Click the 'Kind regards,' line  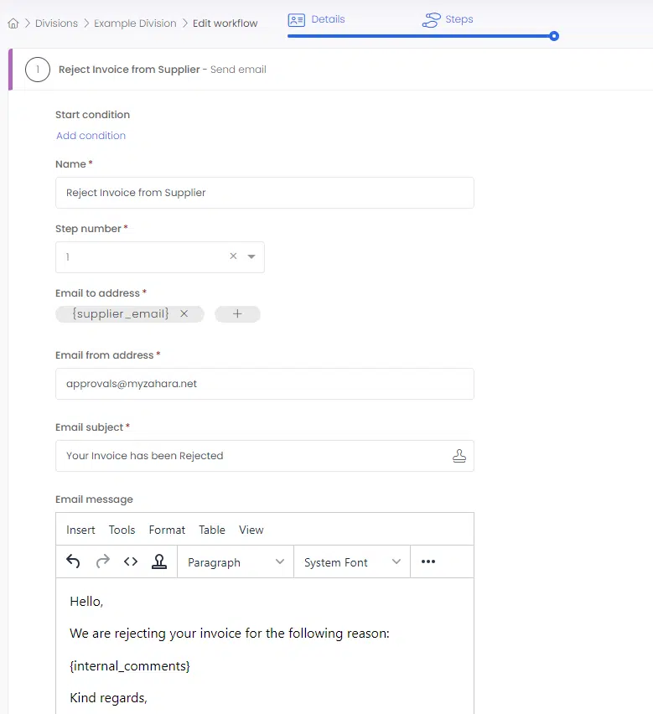(x=108, y=698)
